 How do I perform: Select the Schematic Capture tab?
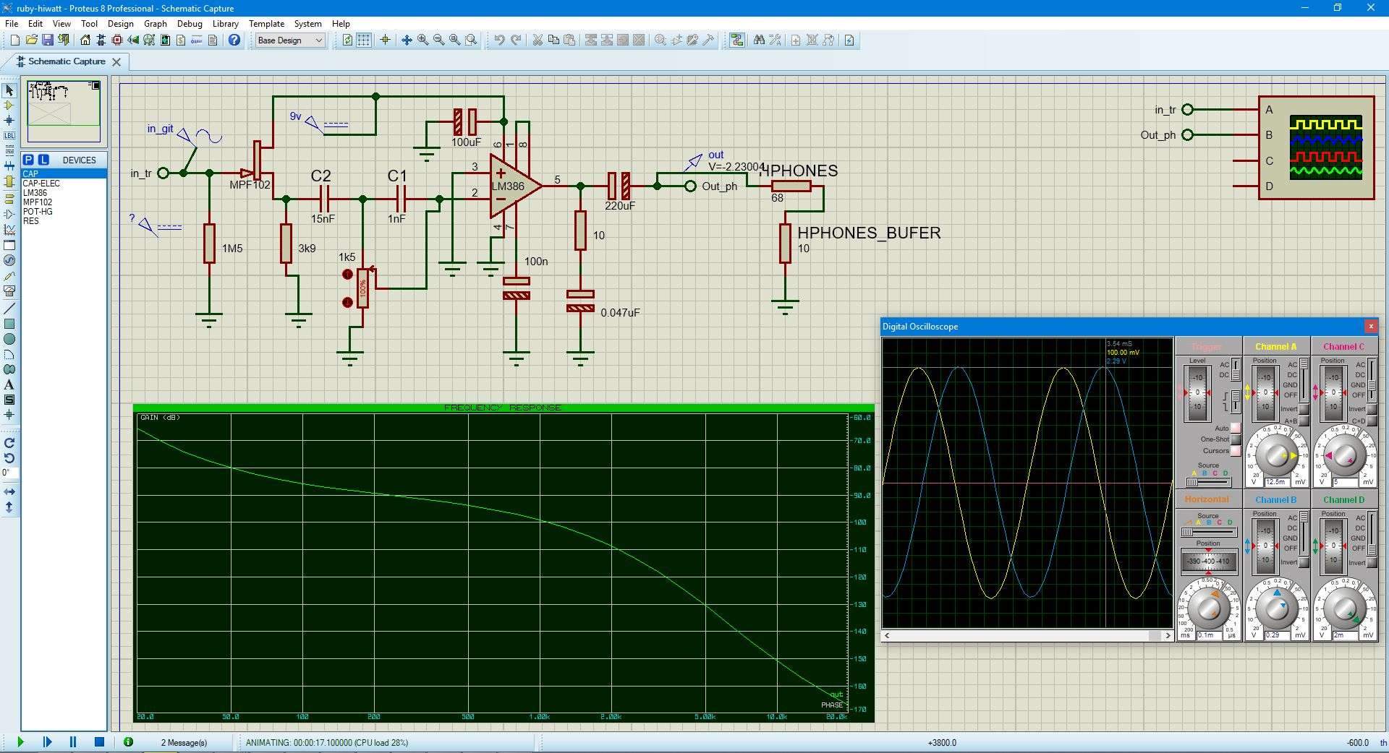pos(67,61)
